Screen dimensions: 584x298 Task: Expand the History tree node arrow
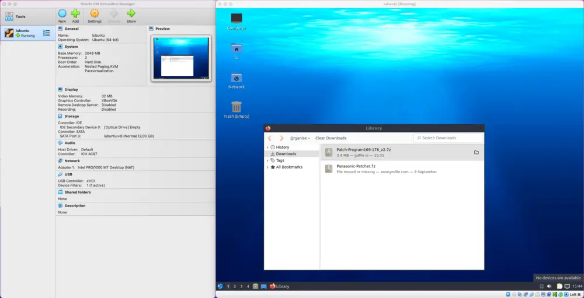tap(267, 148)
